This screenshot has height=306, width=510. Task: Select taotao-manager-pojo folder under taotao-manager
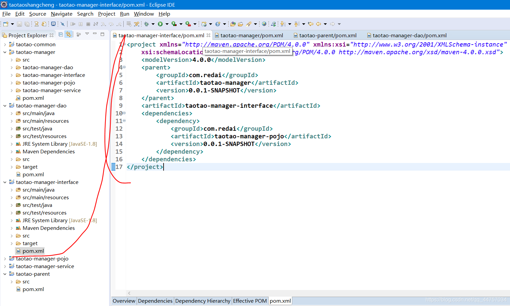(x=49, y=83)
